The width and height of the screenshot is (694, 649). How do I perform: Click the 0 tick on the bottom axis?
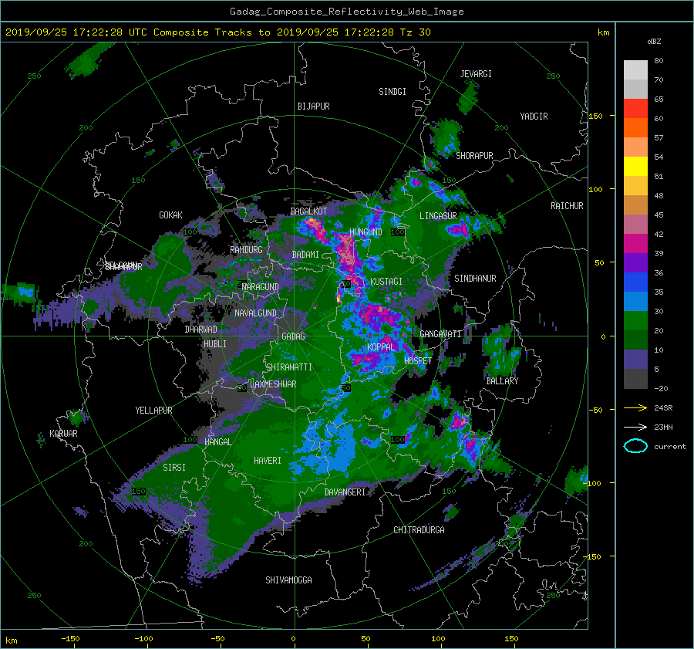pyautogui.click(x=293, y=639)
